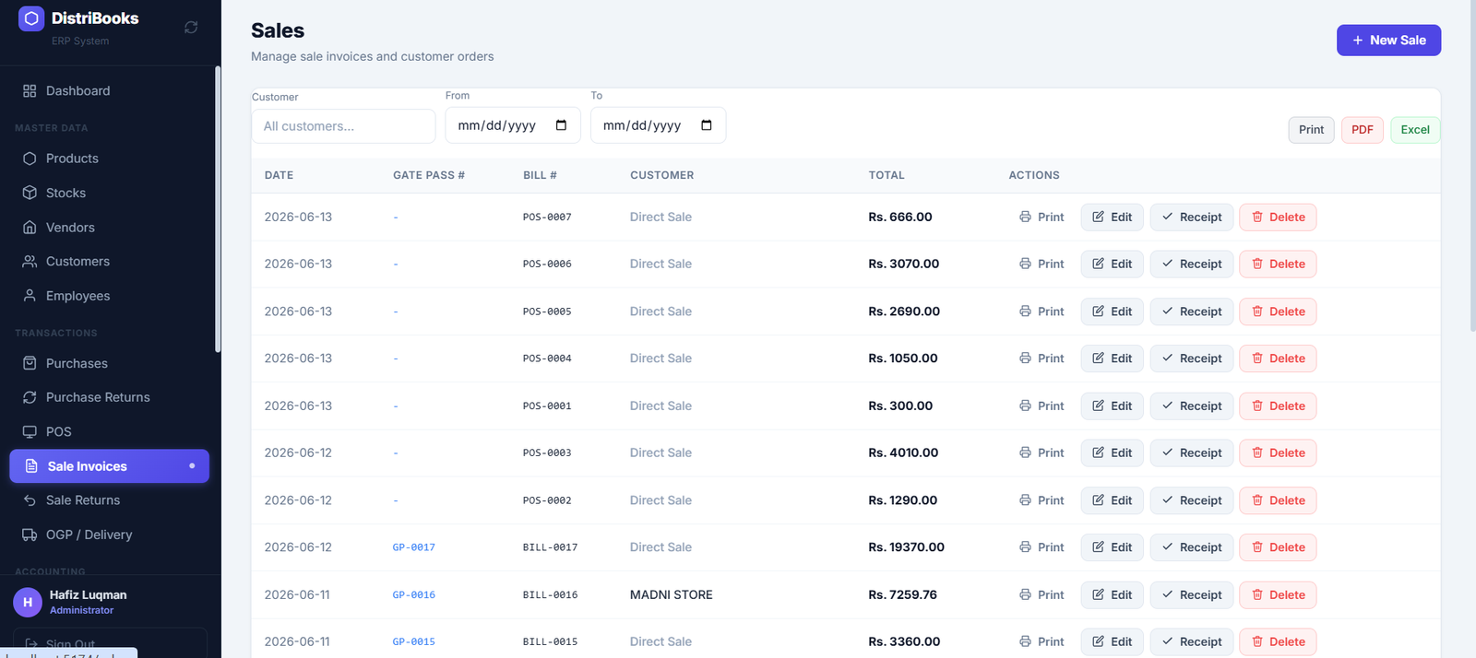1476x658 pixels.
Task: Delete invoice BILL-0016
Action: pyautogui.click(x=1278, y=595)
